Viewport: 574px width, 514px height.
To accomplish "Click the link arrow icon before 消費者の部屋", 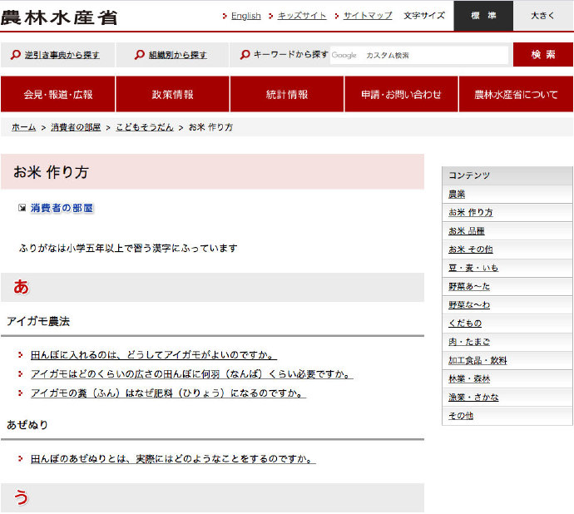I will point(22,208).
